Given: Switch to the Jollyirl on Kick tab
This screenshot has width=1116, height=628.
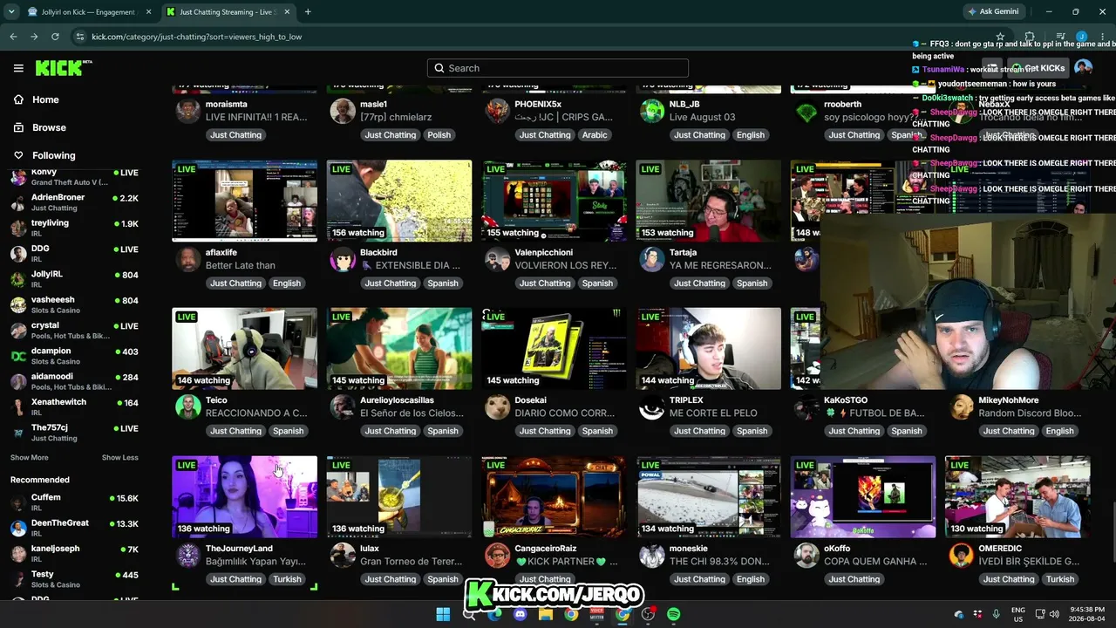Looking at the screenshot, I should (87, 12).
